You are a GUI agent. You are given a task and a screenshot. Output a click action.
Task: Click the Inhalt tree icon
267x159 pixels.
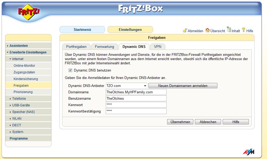point(229,29)
